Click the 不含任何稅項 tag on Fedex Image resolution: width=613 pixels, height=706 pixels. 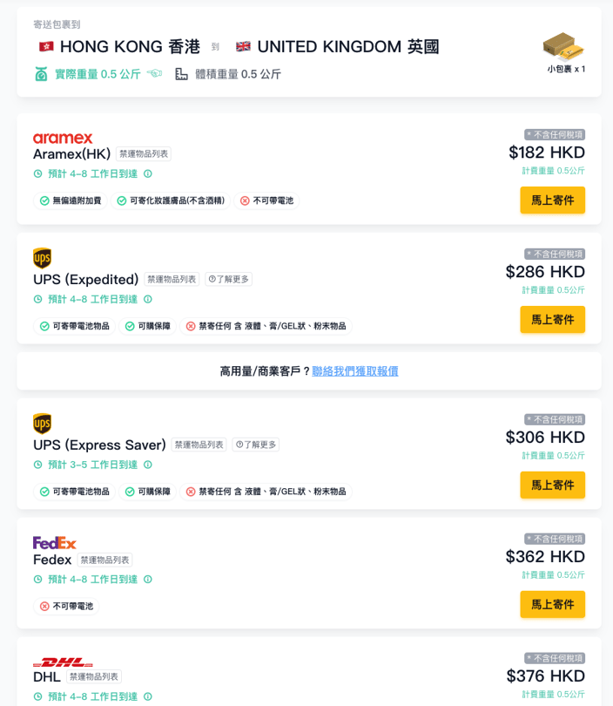pyautogui.click(x=555, y=539)
